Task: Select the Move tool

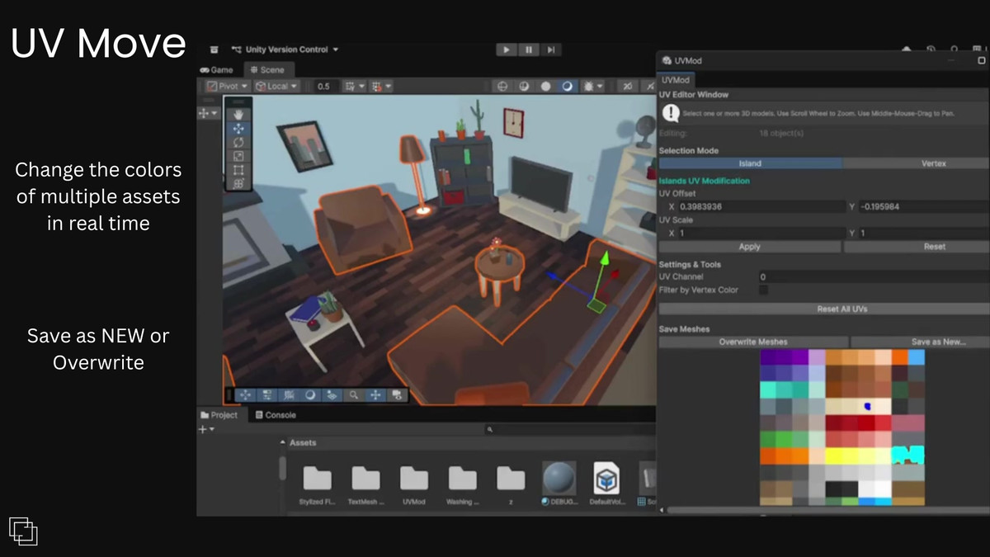Action: click(x=238, y=129)
